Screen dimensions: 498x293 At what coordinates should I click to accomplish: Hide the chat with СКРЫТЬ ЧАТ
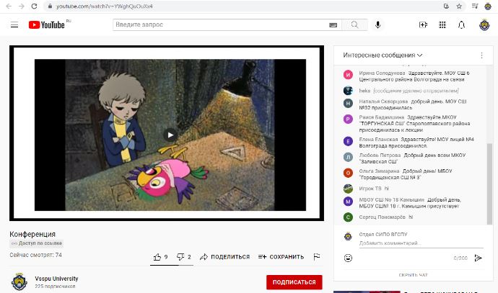click(x=414, y=275)
